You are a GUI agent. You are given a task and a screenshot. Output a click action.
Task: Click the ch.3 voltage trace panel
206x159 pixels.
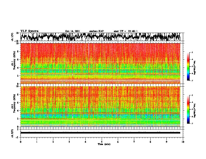coord(102,133)
